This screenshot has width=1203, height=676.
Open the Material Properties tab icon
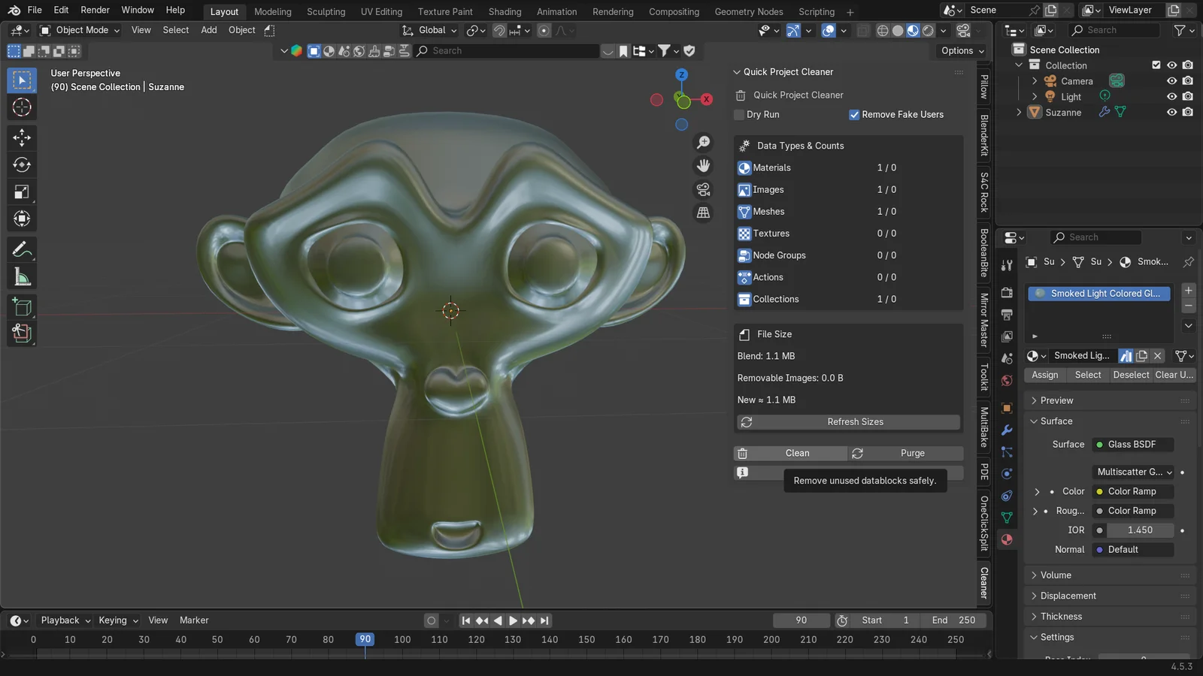pyautogui.click(x=1007, y=539)
